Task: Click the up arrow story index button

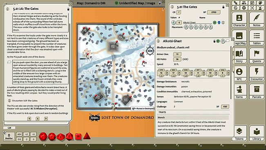Action: (x=38, y=118)
